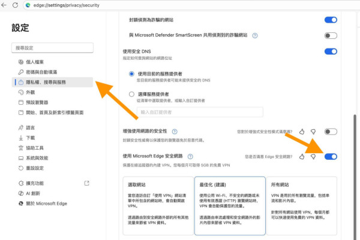Open 擴充功能 extensions link
This screenshot has width=360, height=240.
point(52,183)
